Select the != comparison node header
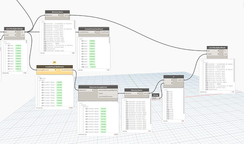 pyautogui.click(x=174, y=77)
